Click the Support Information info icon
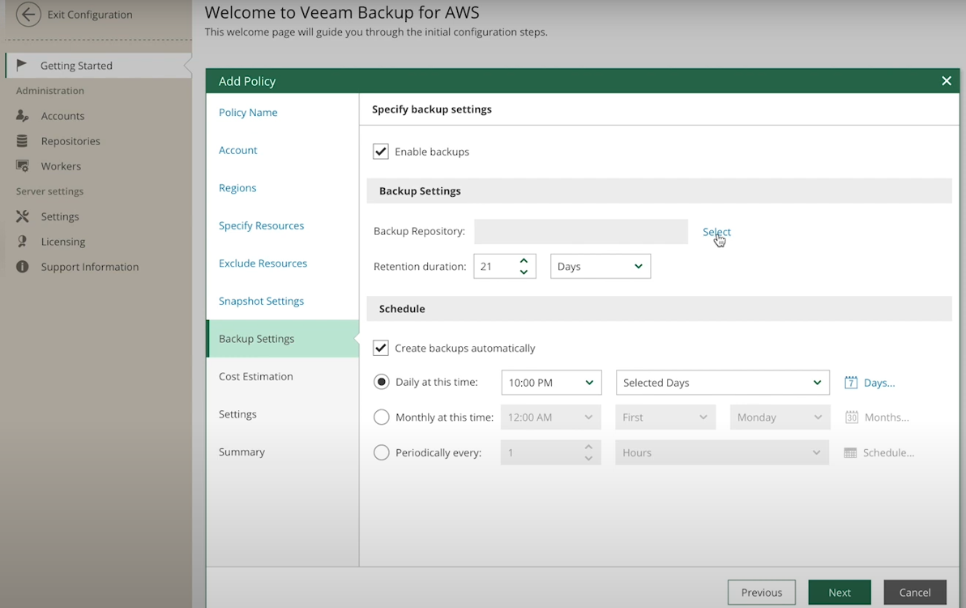 [23, 267]
